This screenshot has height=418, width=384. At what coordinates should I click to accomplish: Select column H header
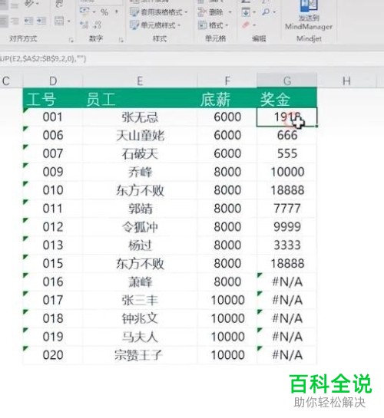346,81
